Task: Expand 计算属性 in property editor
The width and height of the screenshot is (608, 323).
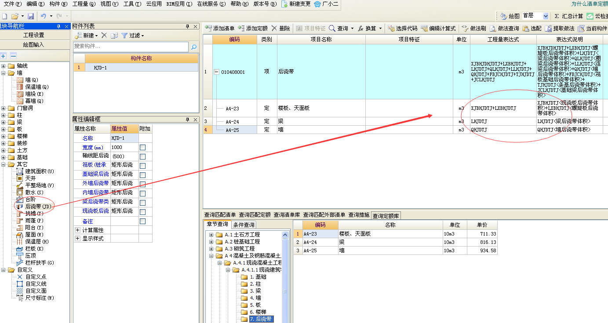Action: pos(78,230)
